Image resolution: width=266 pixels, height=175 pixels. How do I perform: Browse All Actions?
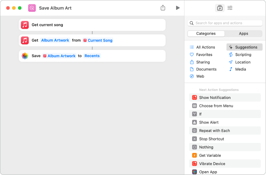pos(205,47)
